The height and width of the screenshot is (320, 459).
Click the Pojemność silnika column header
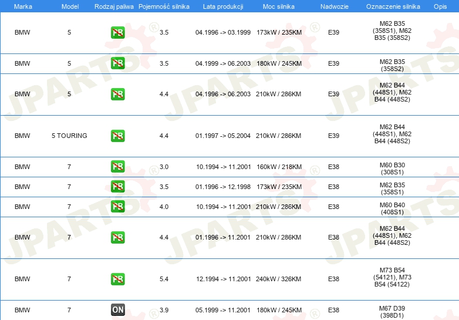tap(164, 6)
